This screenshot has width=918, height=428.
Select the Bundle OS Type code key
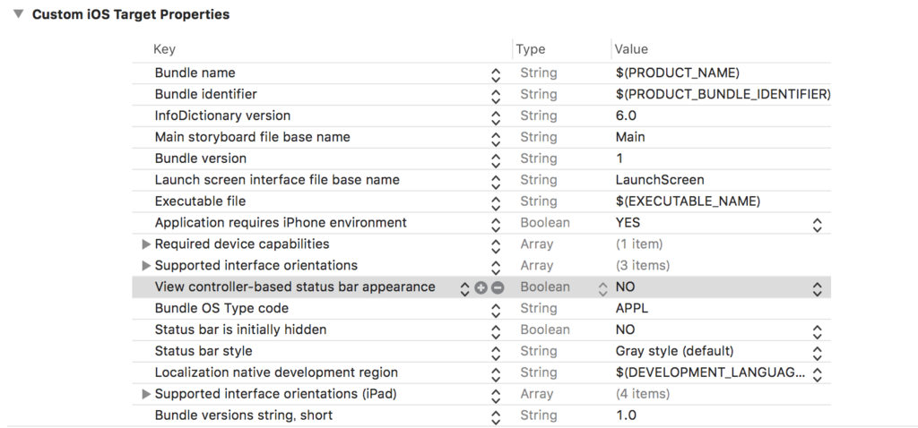tap(221, 308)
